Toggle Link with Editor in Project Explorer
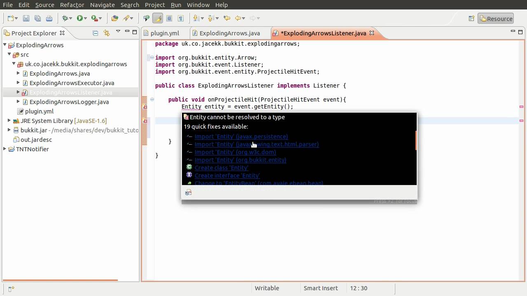This screenshot has height=296, width=527. pos(107,33)
